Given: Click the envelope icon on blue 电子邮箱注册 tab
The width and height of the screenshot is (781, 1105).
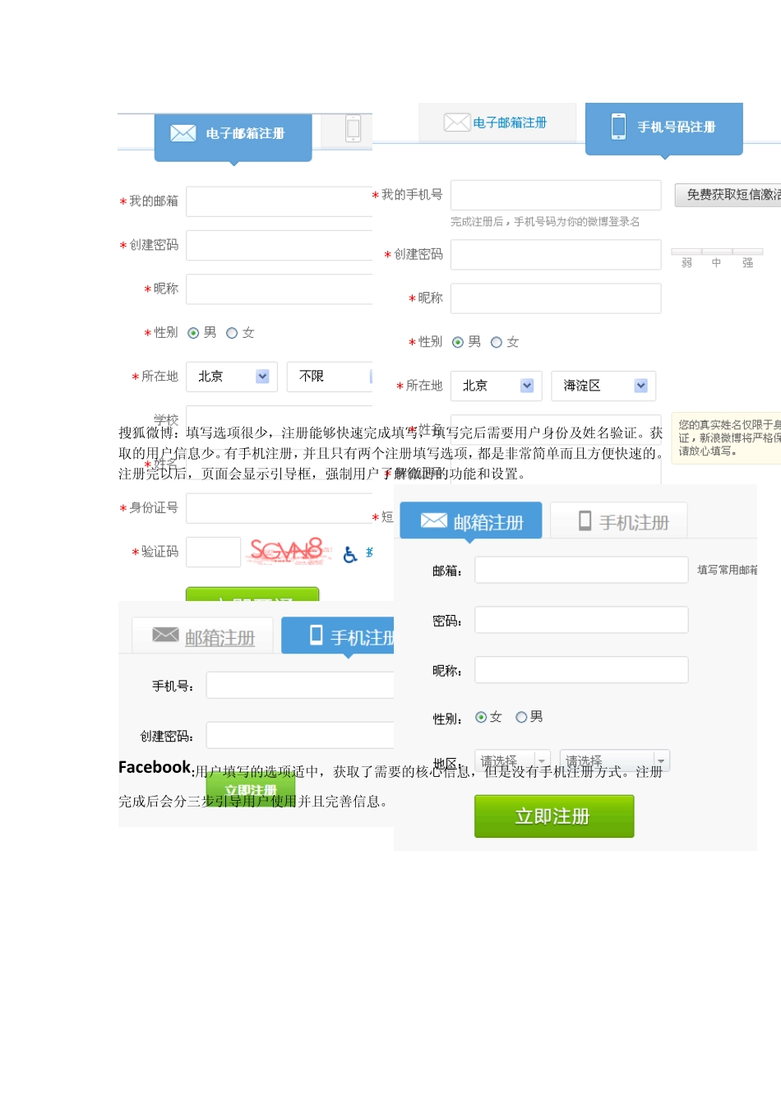Looking at the screenshot, I should pos(183,133).
